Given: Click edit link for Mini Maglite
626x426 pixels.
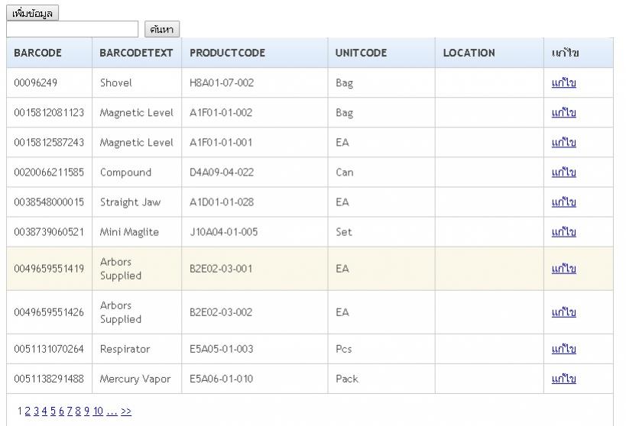Looking at the screenshot, I should (x=563, y=232).
